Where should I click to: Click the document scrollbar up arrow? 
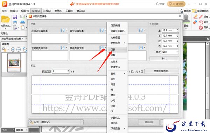[x=207, y=44]
